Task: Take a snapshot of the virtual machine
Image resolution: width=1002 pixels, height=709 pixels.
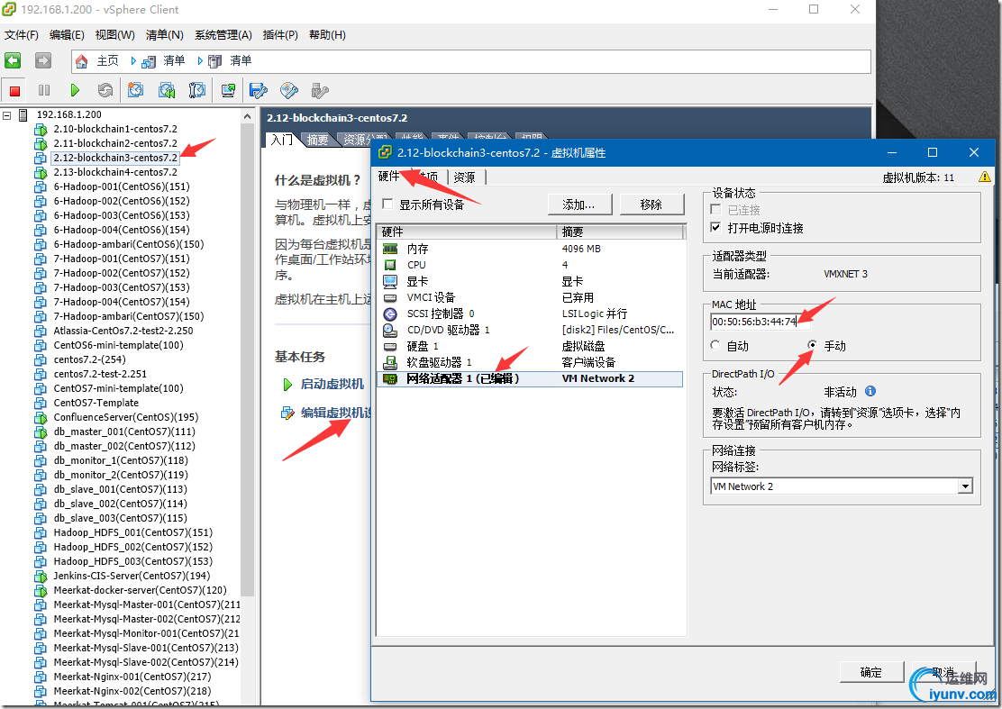Action: (x=135, y=90)
